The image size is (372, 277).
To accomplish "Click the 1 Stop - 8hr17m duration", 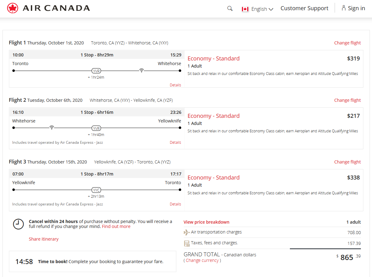I will click(97, 174).
